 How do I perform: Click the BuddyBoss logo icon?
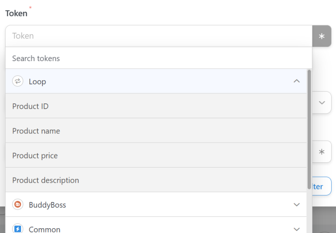click(17, 204)
